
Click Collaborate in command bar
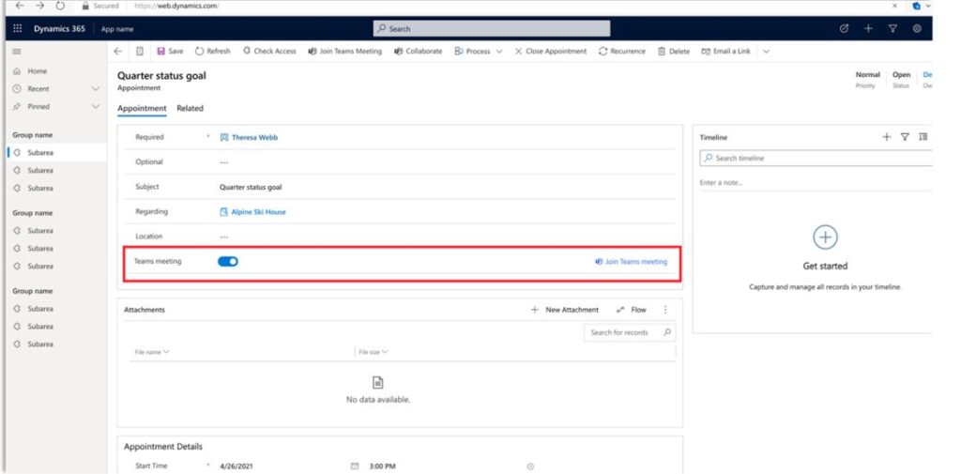(418, 52)
